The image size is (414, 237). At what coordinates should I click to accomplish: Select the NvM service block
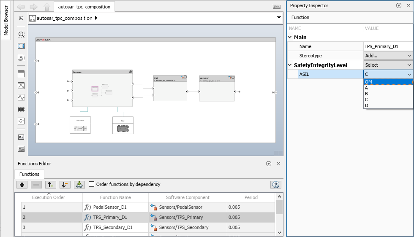coord(123,125)
